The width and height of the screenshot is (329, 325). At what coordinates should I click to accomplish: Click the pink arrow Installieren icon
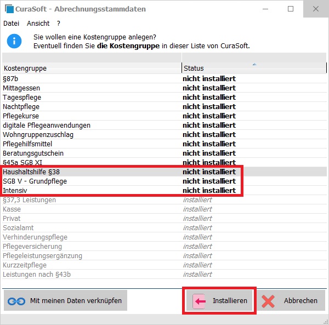click(199, 301)
